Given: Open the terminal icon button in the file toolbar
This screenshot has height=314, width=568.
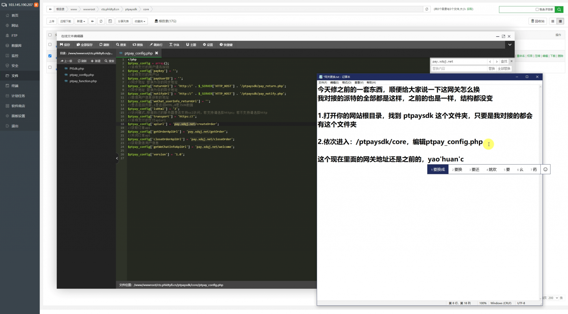Looking at the screenshot, I should point(110,21).
